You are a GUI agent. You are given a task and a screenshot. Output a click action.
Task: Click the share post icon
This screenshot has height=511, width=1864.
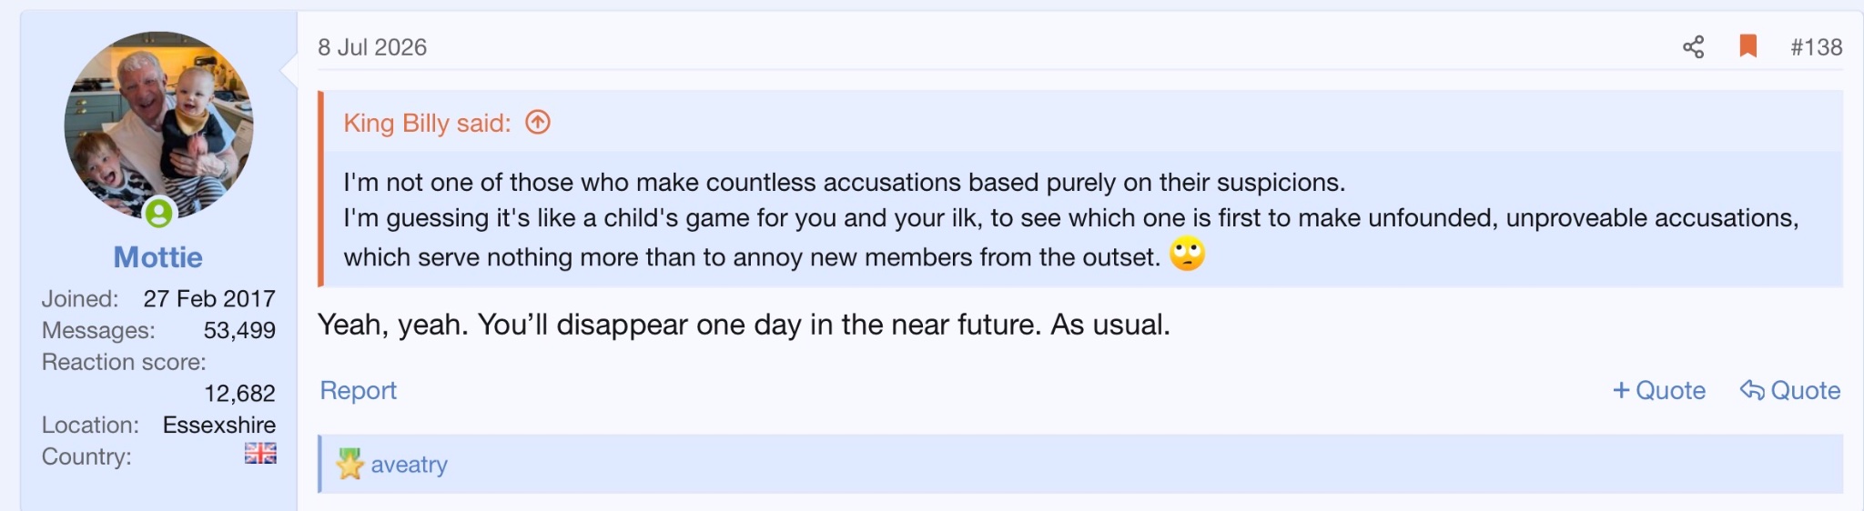click(1693, 47)
